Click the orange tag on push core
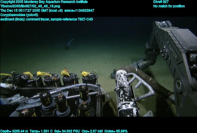Viewport: 197px width, 133px height. pyautogui.click(x=65, y=70)
